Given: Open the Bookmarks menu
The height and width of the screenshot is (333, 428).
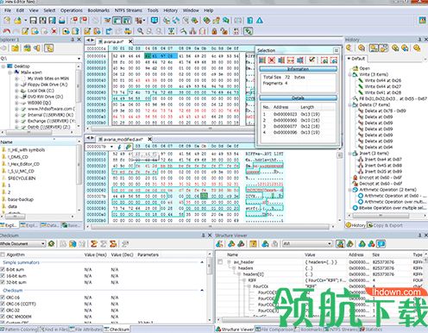Looking at the screenshot, I should (98, 10).
